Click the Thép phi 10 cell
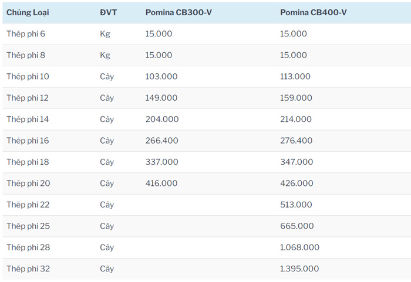The image size is (411, 282). [x=28, y=77]
